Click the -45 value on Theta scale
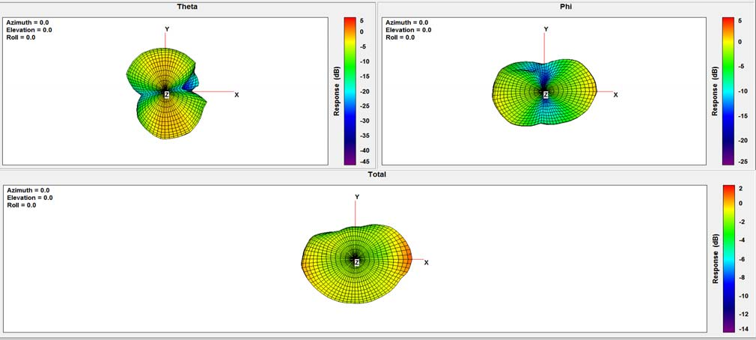 coord(364,162)
